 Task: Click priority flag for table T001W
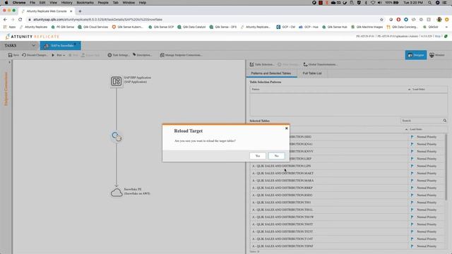coord(412,217)
